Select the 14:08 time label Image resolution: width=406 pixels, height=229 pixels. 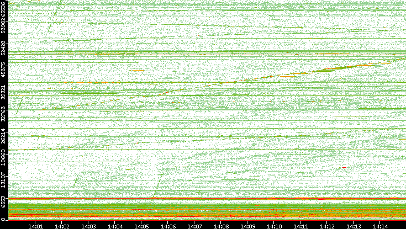pos(221,226)
